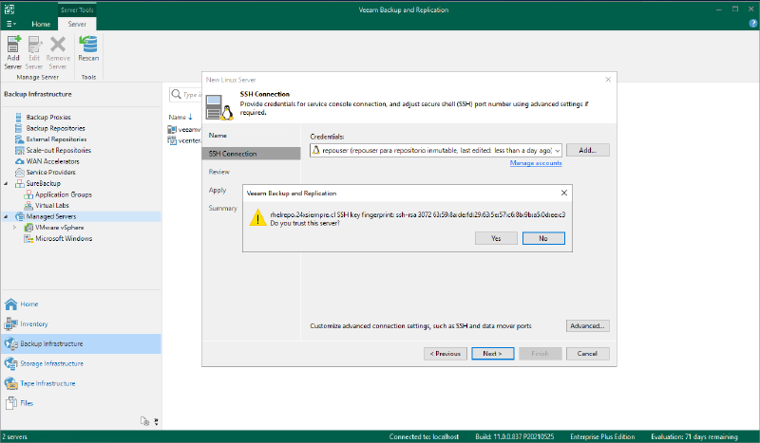Click the Previous wizard button
The width and height of the screenshot is (760, 443).
(x=445, y=354)
